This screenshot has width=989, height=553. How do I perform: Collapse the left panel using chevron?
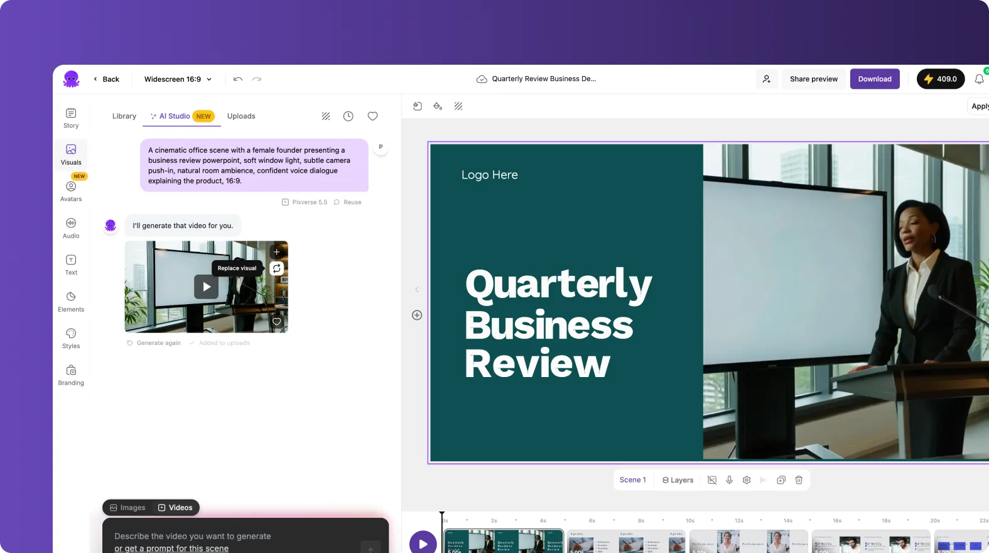coord(416,290)
